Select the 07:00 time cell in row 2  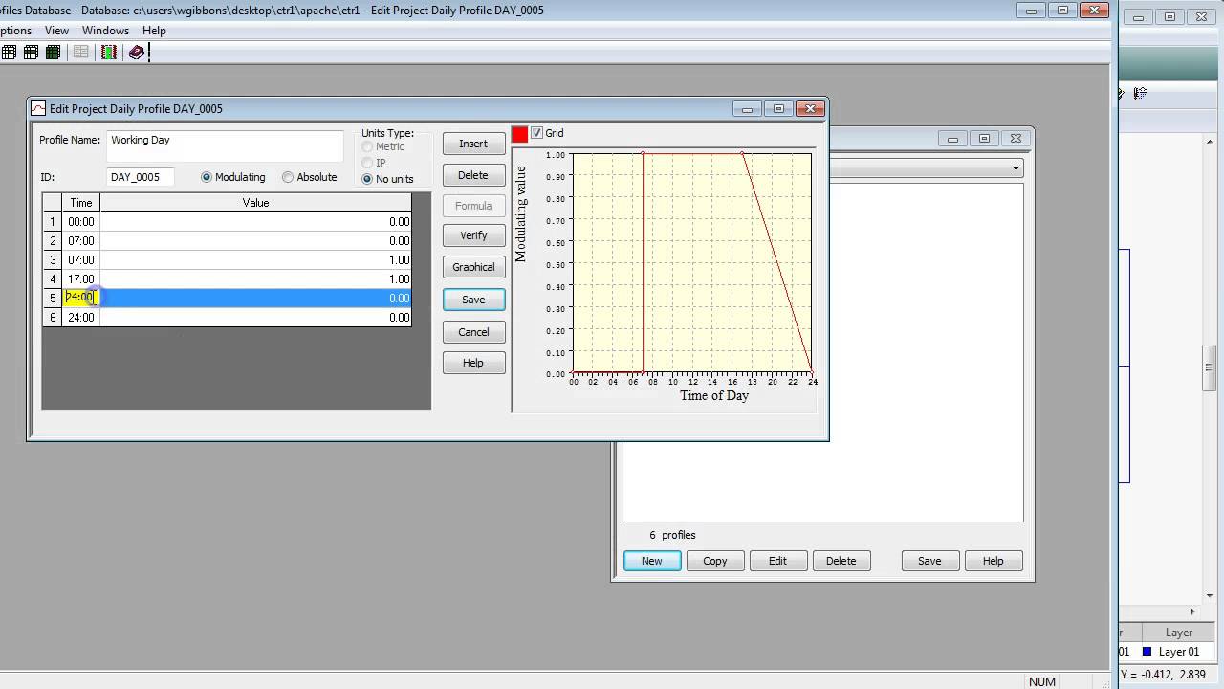tap(81, 240)
